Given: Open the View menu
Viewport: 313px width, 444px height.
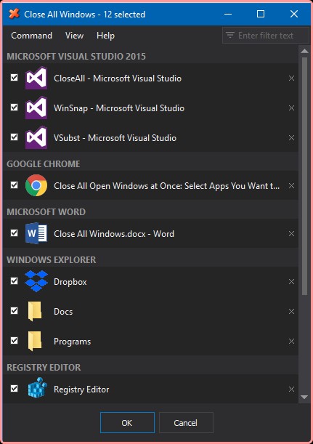Looking at the screenshot, I should (x=74, y=36).
